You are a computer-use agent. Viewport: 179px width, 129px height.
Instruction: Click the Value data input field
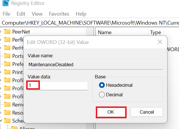tap(58, 86)
